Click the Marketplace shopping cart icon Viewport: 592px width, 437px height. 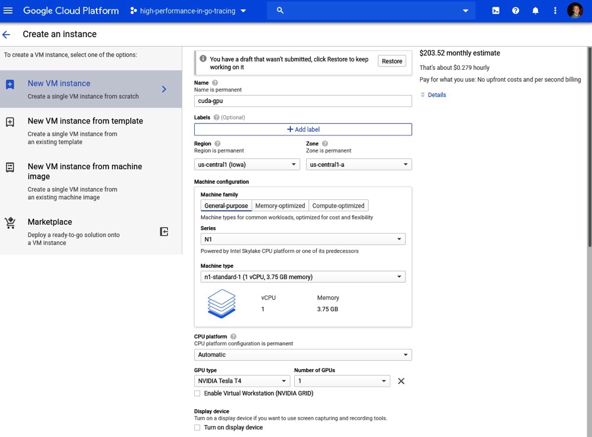tap(10, 223)
